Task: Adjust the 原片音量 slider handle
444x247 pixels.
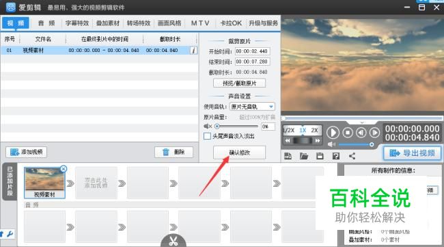Action: (217, 126)
